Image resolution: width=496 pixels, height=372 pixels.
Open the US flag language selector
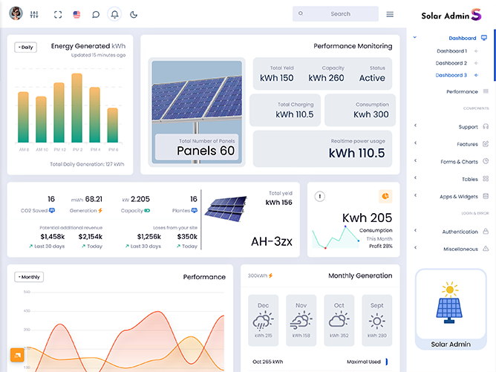[x=77, y=14]
